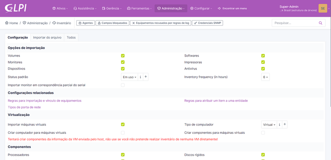Open the SE user avatar menu
331x160 pixels.
tap(322, 8)
